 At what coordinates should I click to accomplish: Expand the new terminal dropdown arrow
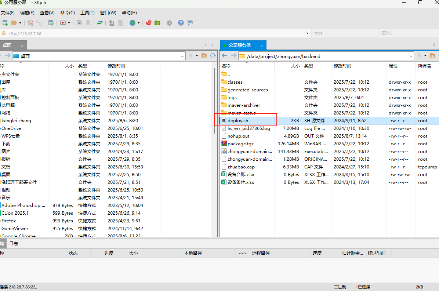[x=69, y=23]
